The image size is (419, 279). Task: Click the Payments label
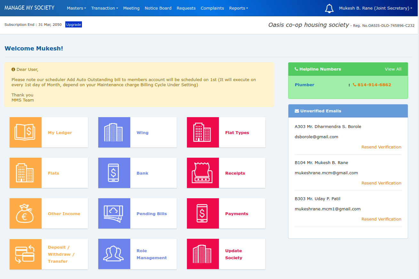click(x=237, y=214)
